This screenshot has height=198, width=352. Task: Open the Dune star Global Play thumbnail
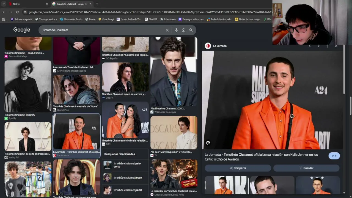click(76, 89)
